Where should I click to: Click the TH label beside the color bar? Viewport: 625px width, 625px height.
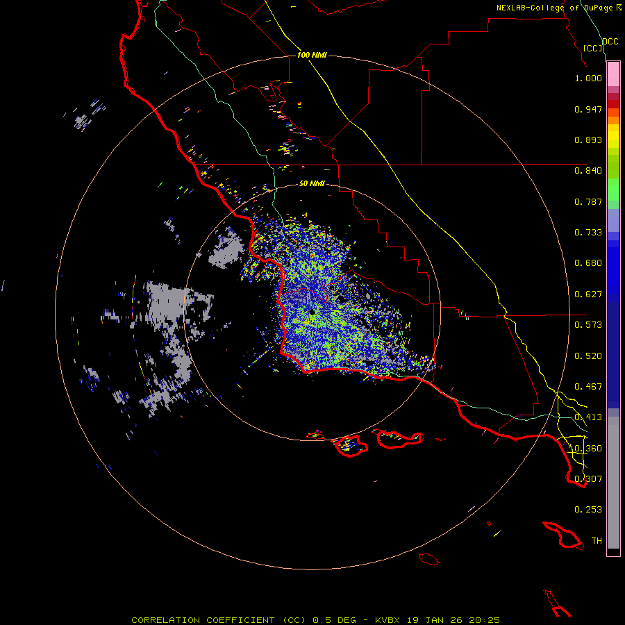click(597, 541)
